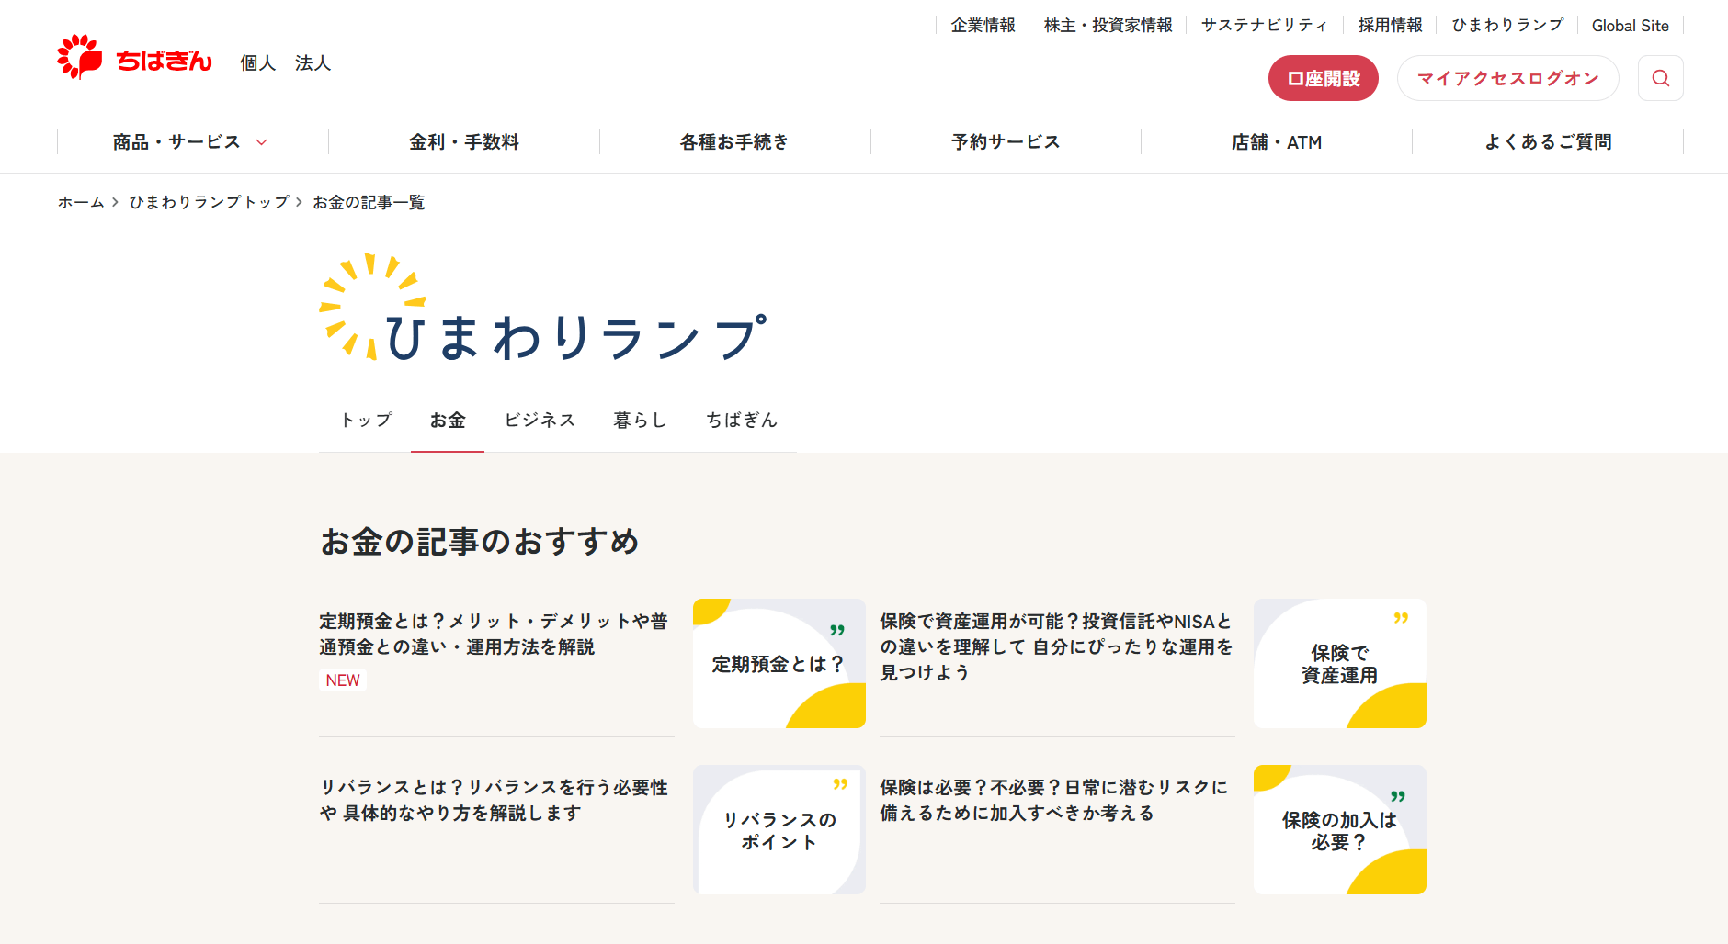Open the ちばぎん category tab
Screen dimensions: 1728x944
click(x=741, y=421)
